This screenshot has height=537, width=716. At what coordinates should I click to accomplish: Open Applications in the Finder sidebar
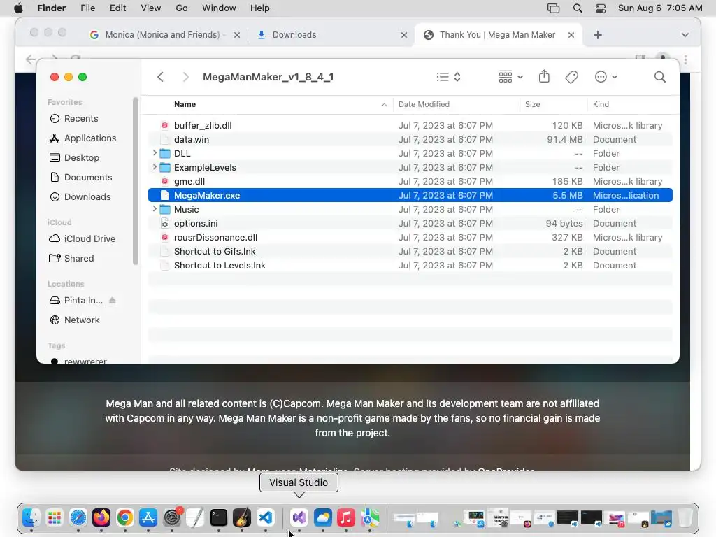pos(83,138)
